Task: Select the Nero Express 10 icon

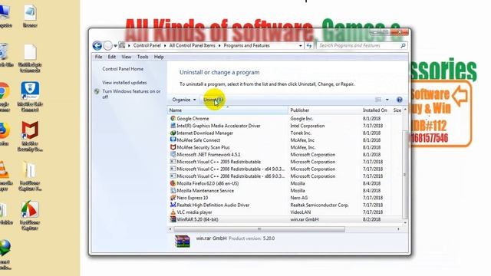Action: (x=173, y=198)
